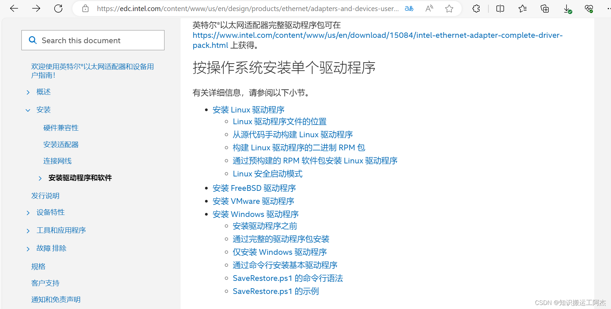Go forward to the next page

[36, 8]
